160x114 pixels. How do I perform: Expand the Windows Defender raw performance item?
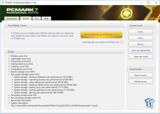(12, 77)
